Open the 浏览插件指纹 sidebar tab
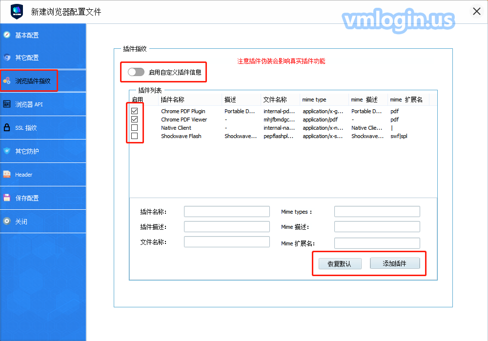Image resolution: width=488 pixels, height=341 pixels. pyautogui.click(x=33, y=81)
